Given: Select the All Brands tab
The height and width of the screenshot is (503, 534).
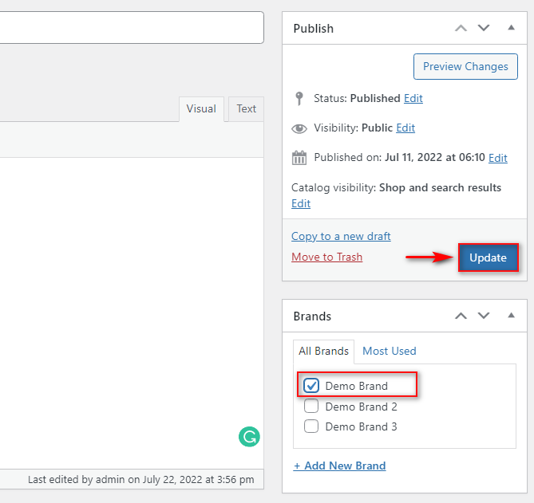Looking at the screenshot, I should click(323, 352).
